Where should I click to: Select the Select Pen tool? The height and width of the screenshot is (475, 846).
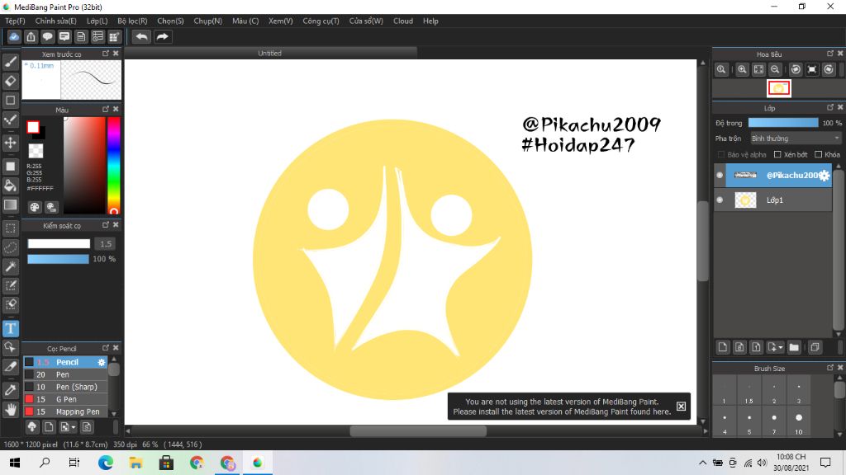(x=10, y=285)
